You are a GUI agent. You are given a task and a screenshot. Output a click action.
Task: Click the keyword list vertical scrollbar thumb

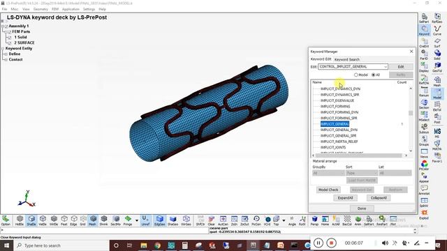coord(411,113)
